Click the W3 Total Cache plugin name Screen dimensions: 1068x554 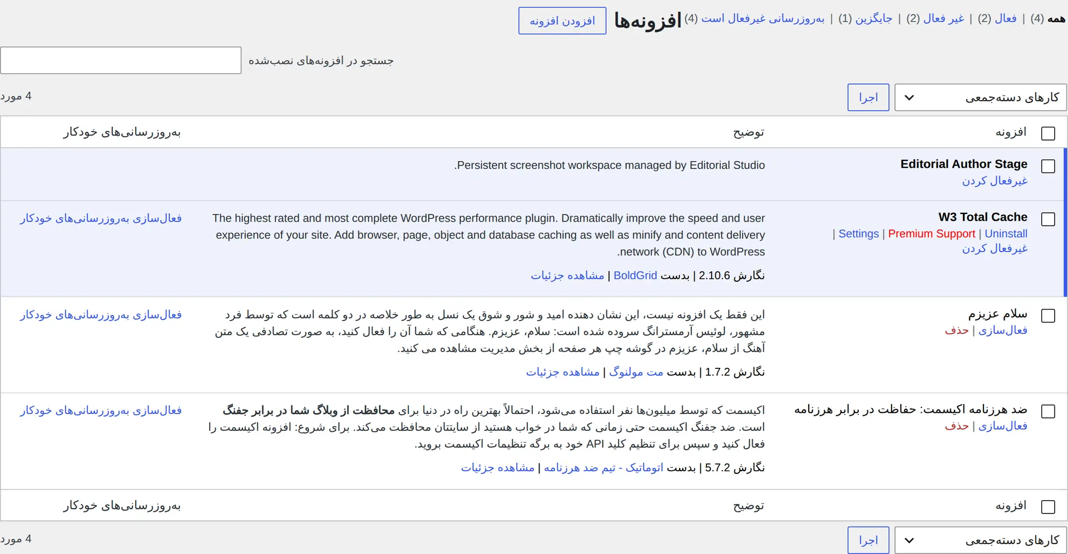(x=982, y=217)
